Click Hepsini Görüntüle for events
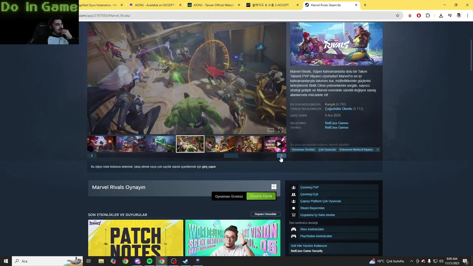 coord(265,214)
